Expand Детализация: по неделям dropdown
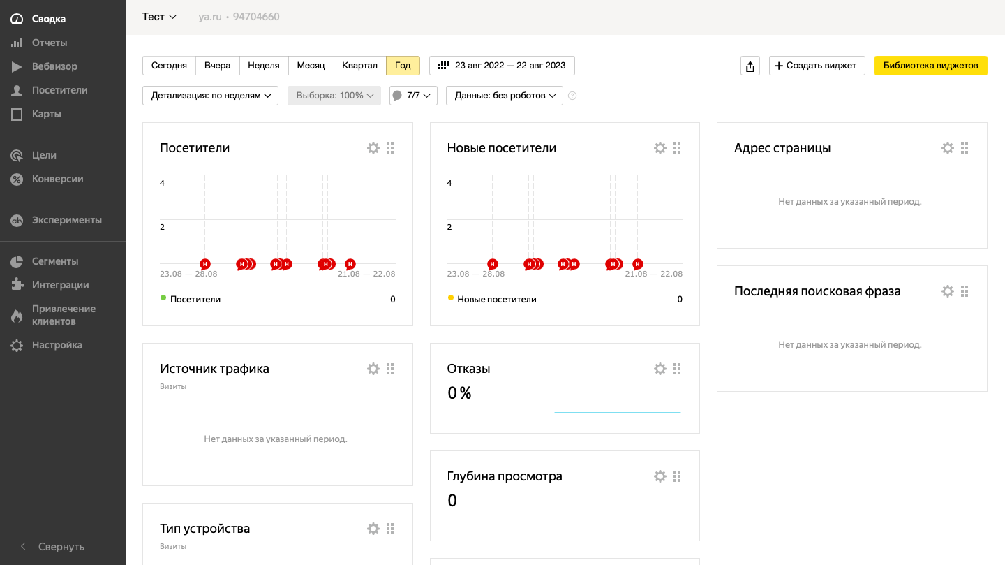The image size is (1005, 565). [x=210, y=96]
